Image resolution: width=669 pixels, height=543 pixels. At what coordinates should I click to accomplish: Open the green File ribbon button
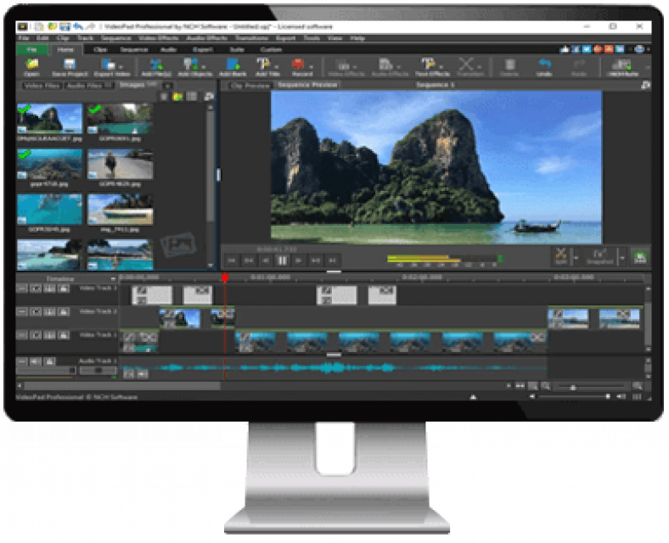point(32,50)
